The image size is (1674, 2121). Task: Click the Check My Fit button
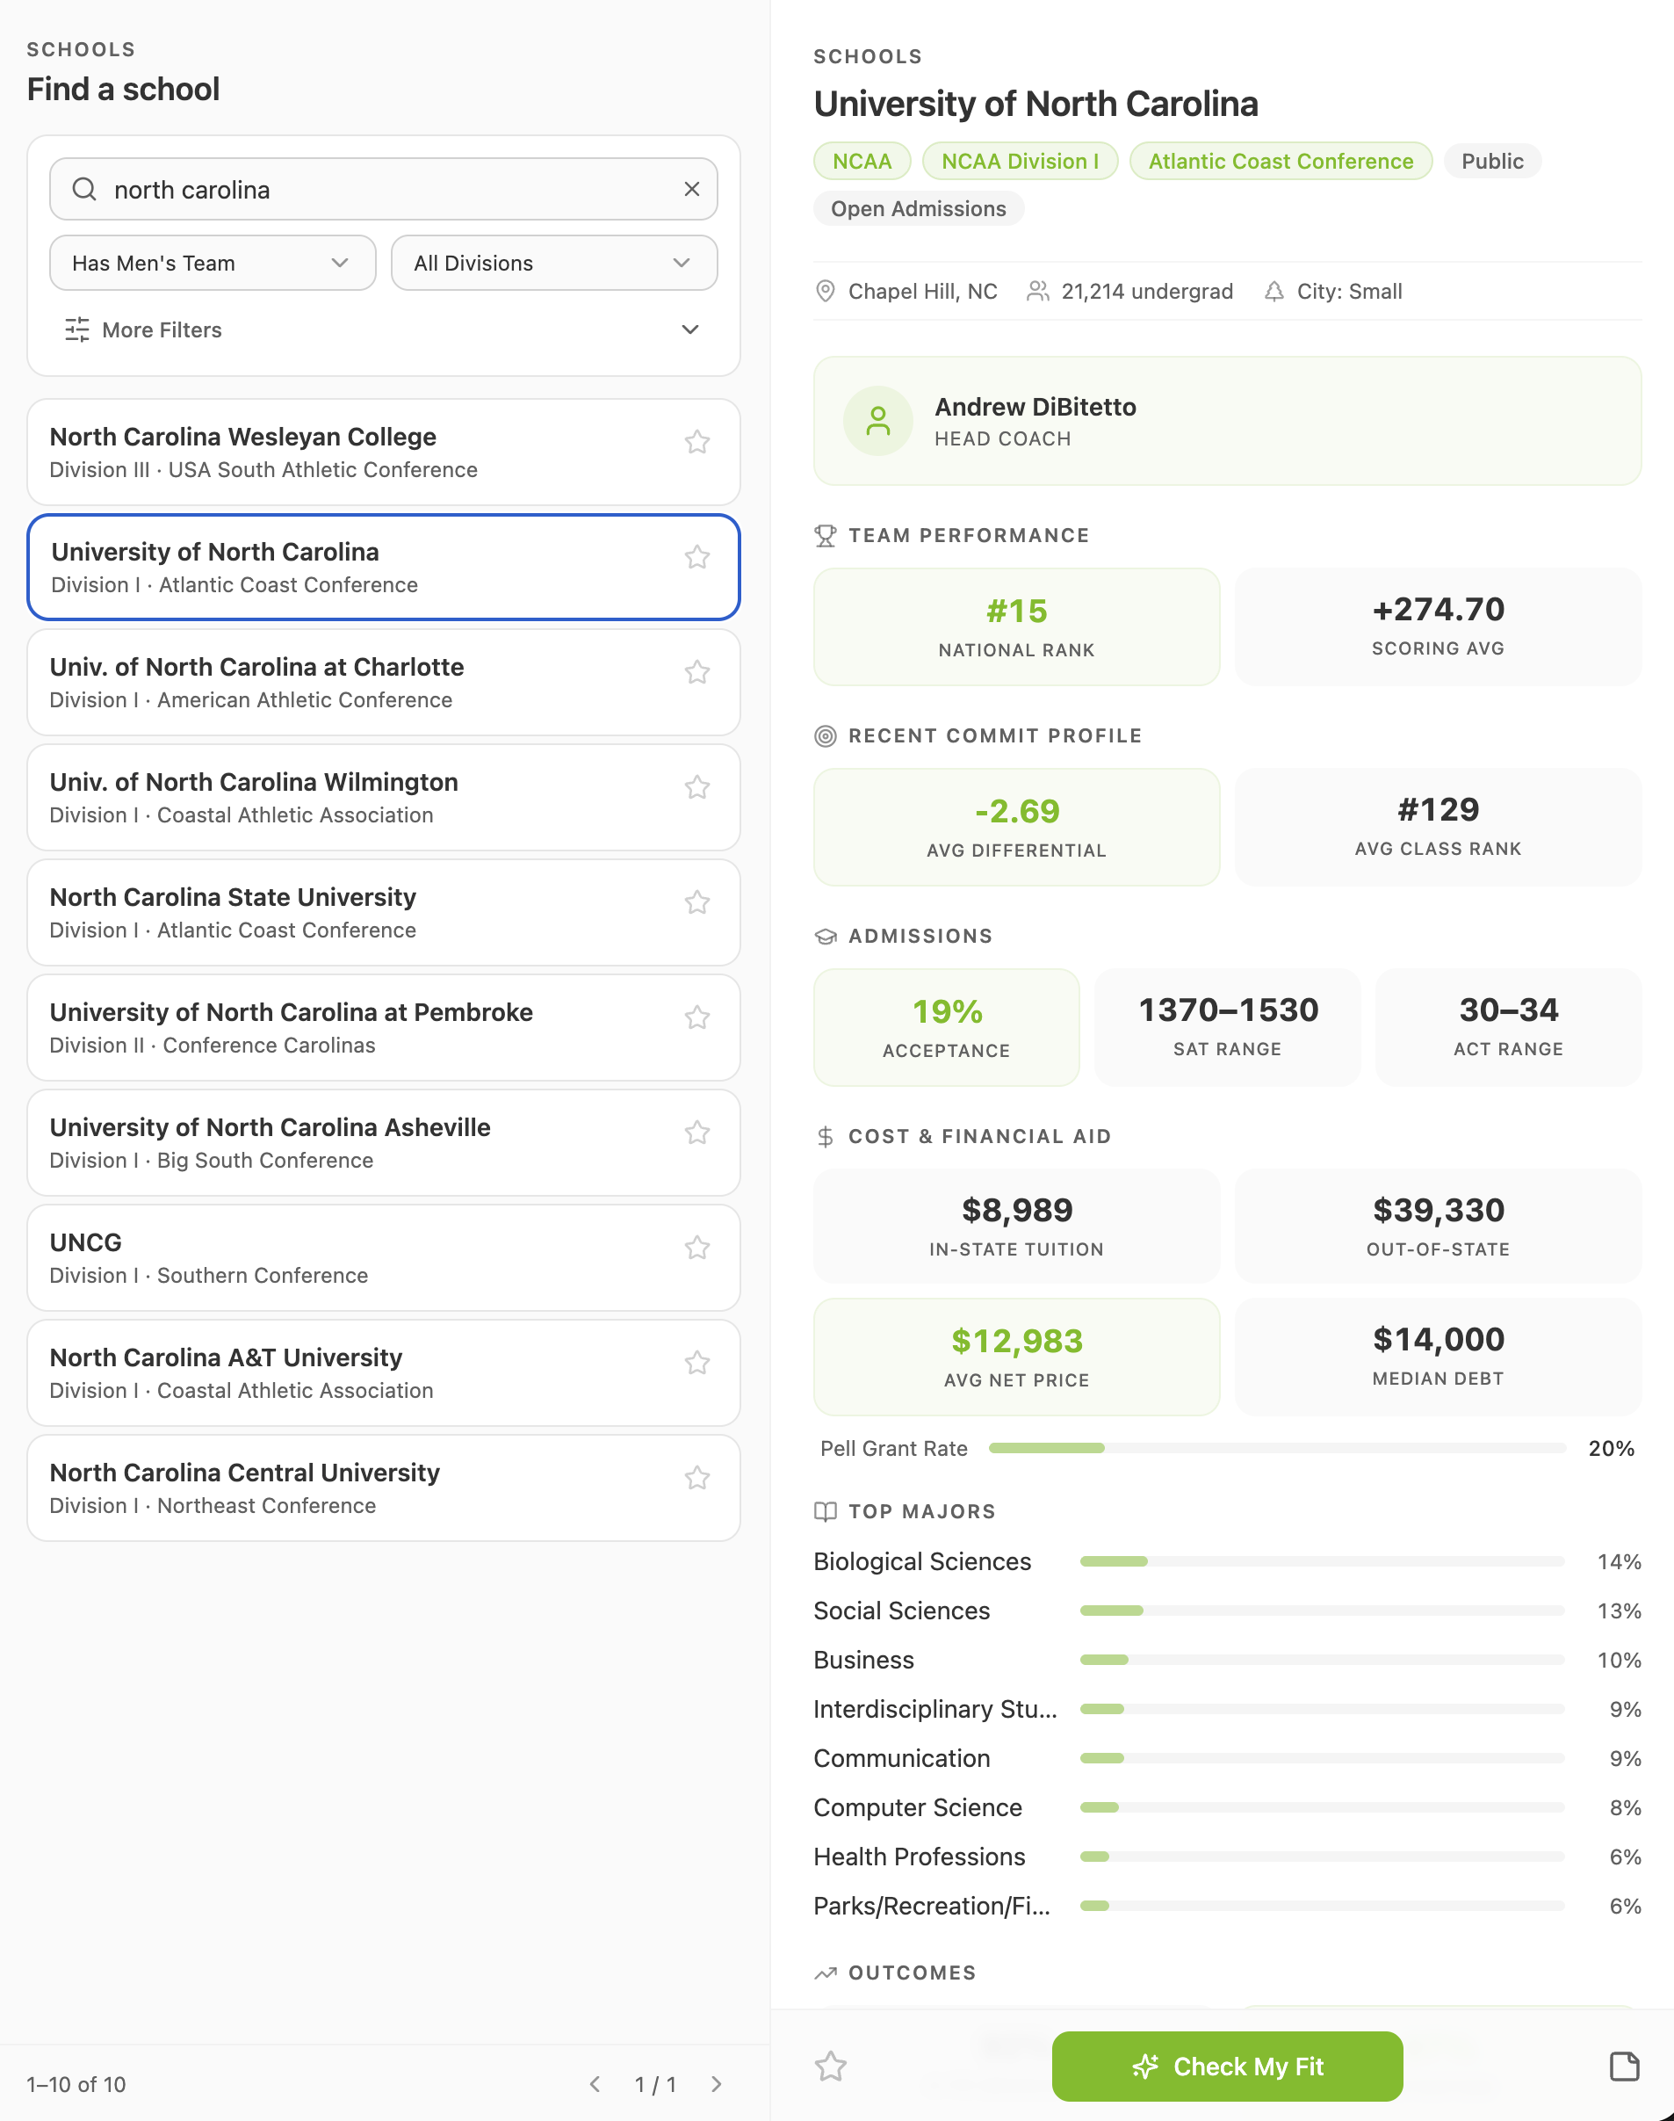1227,2067
